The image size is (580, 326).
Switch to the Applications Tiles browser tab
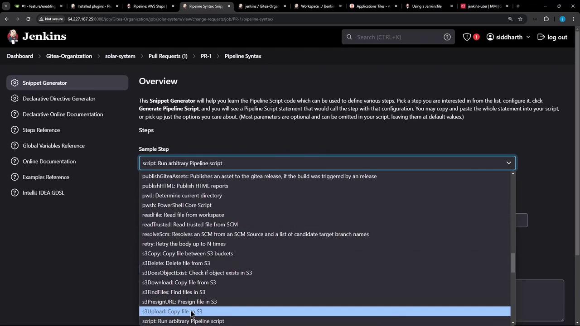[373, 6]
